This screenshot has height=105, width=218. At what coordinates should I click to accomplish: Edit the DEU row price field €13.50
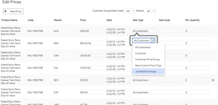click(92, 80)
